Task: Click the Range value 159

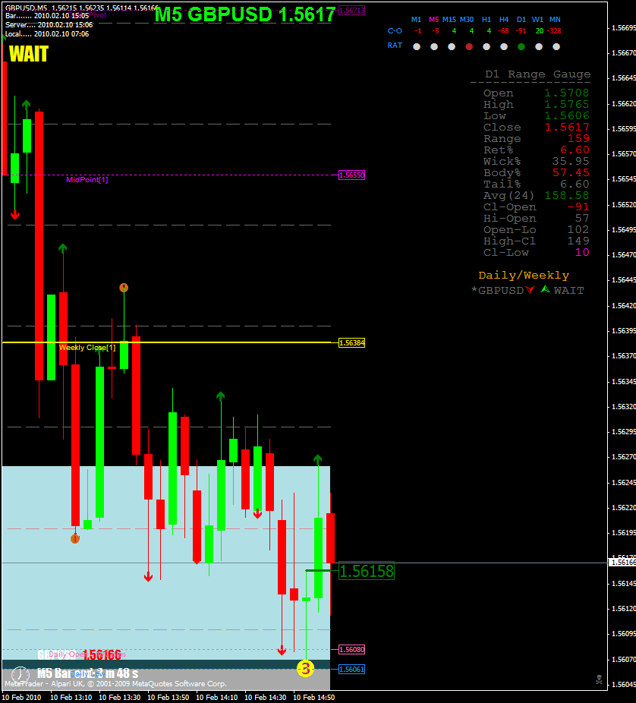Action: [578, 138]
